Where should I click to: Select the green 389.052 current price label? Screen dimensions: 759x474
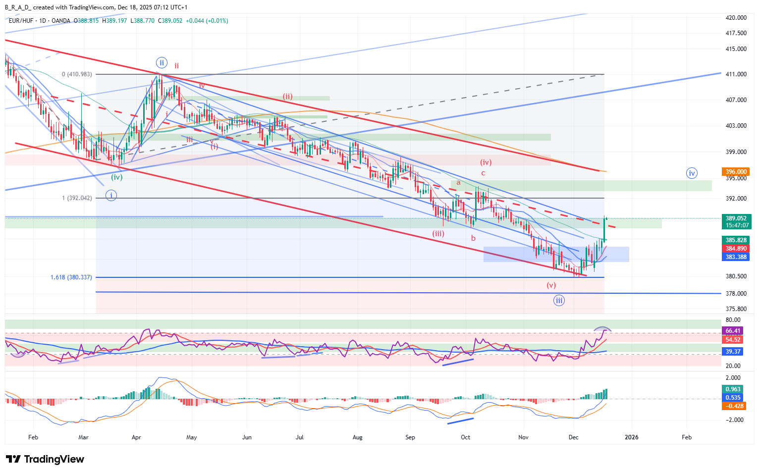pyautogui.click(x=736, y=218)
